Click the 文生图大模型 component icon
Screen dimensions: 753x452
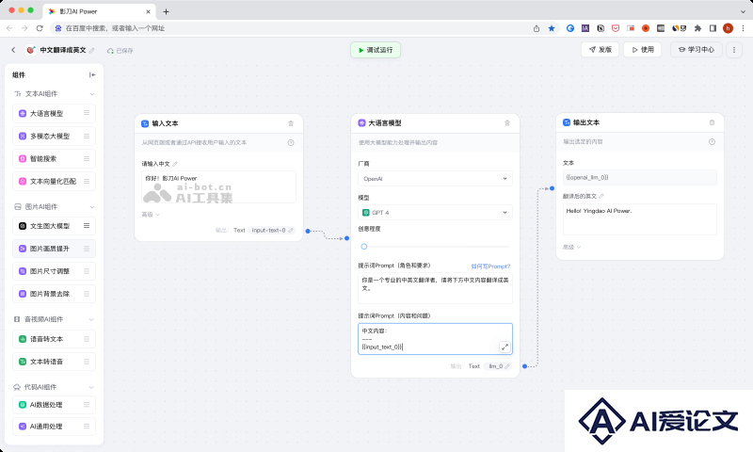23,226
